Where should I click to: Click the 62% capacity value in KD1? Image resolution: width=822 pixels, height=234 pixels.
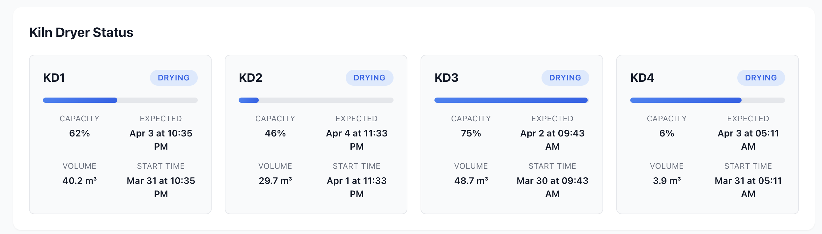(79, 133)
